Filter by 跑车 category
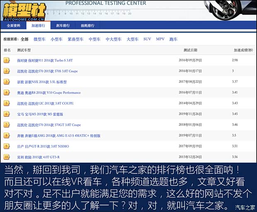The height and width of the screenshot is (212, 257). coord(173,39)
